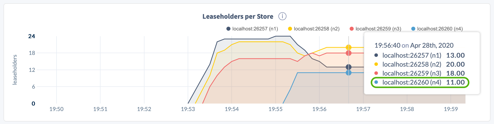Click the 19:55 label on the time axis
The height and width of the screenshot is (124, 494).
(276, 109)
